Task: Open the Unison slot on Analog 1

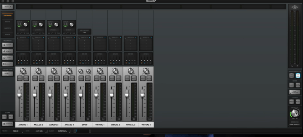Action: [23, 30]
